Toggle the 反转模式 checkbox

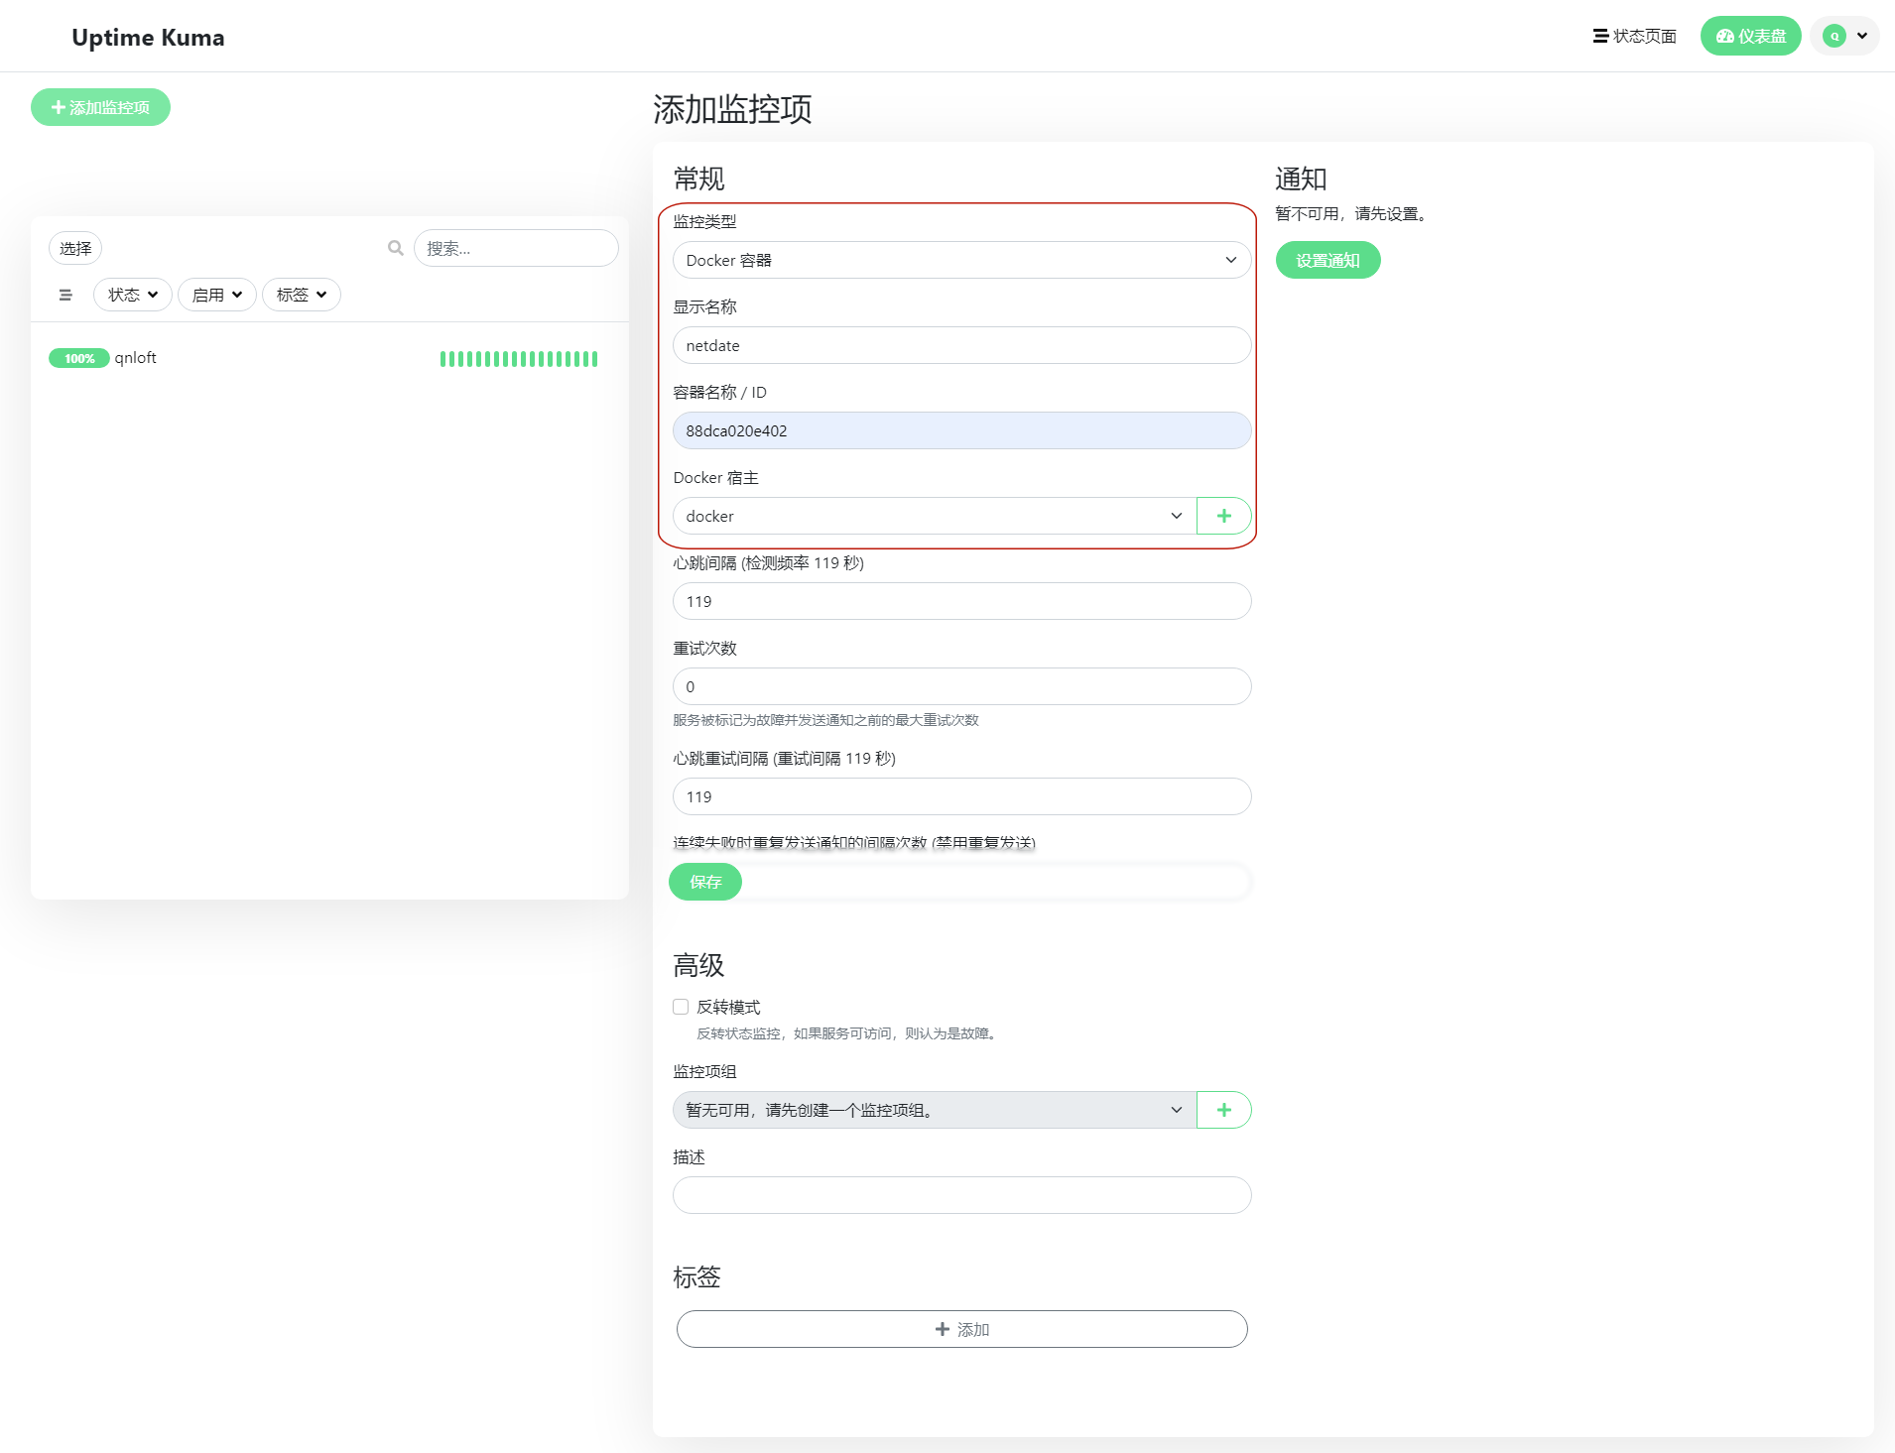[681, 1007]
